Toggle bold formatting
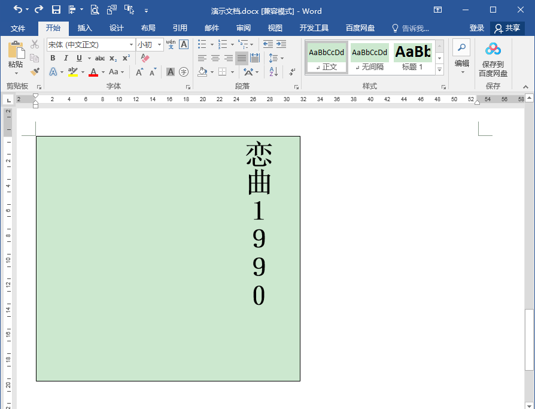The image size is (535, 409). tap(53, 58)
